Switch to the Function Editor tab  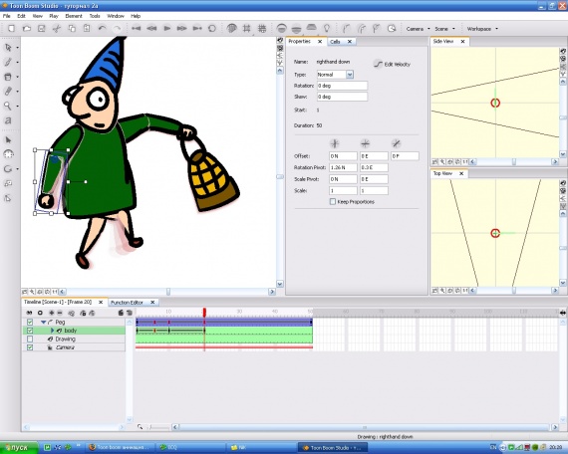pos(128,303)
